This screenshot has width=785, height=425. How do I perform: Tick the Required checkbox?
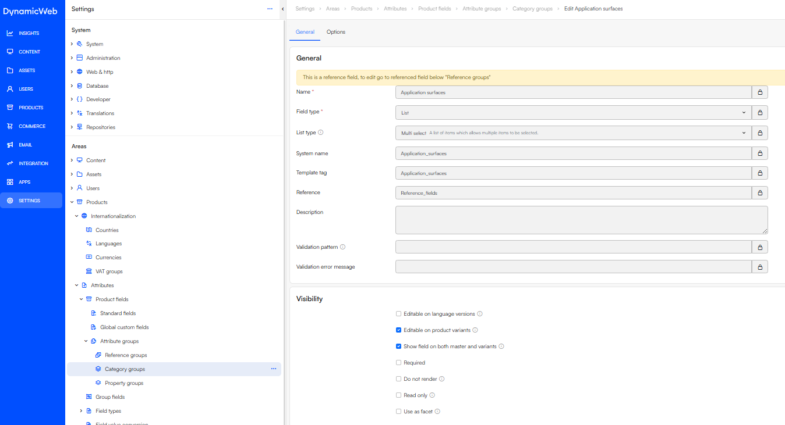tap(399, 363)
